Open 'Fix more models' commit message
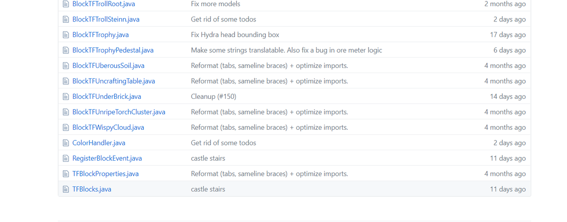567x222 pixels. [215, 4]
